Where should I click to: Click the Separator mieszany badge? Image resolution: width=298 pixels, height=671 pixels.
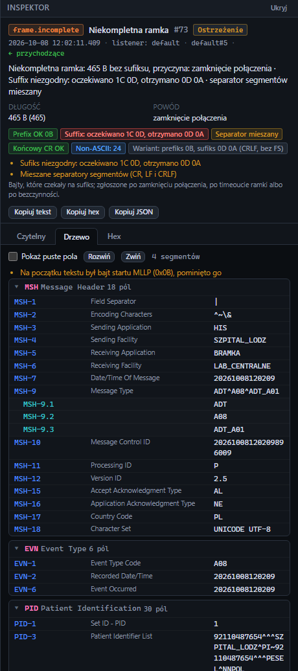coord(247,134)
